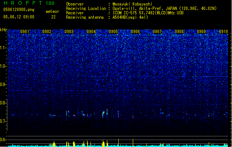Click the Receiving Location label

tap(86, 8)
